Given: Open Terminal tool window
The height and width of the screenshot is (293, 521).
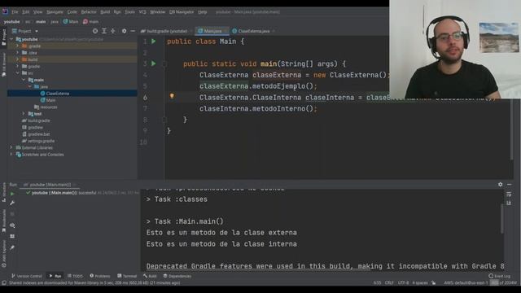Looking at the screenshot, I should pyautogui.click(x=127, y=276).
